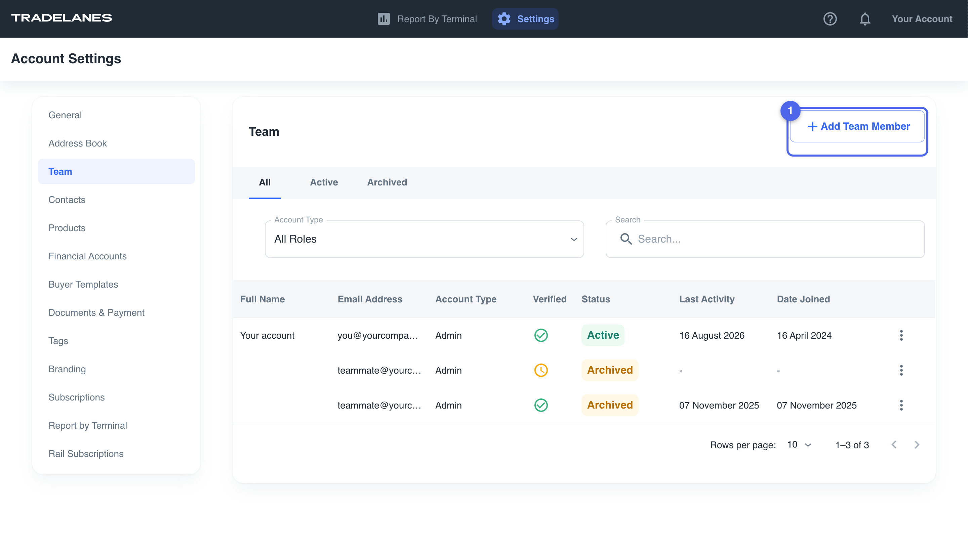
Task: Sort by Date Joined column header
Action: (803, 299)
